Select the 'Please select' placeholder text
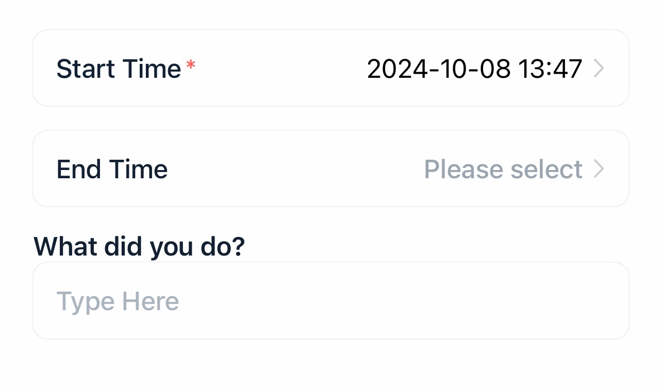Screen dimensions: 662x390 pos(503,169)
